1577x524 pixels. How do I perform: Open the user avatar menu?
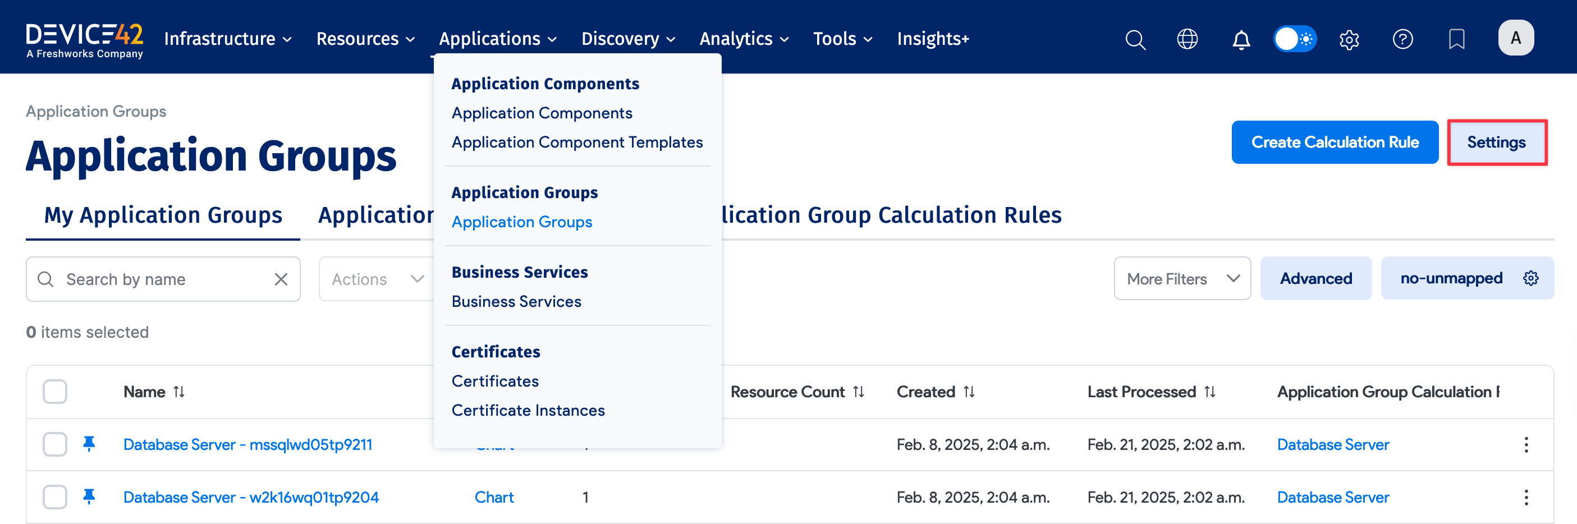pos(1515,38)
